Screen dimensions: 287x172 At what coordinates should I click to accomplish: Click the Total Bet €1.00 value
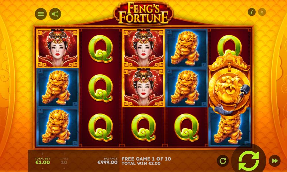click(43, 162)
